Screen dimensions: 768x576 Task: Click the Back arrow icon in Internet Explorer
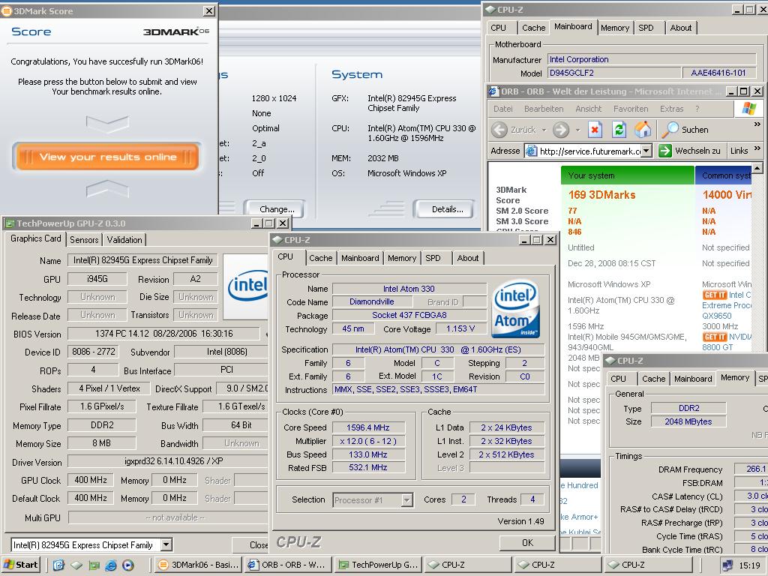(x=499, y=130)
